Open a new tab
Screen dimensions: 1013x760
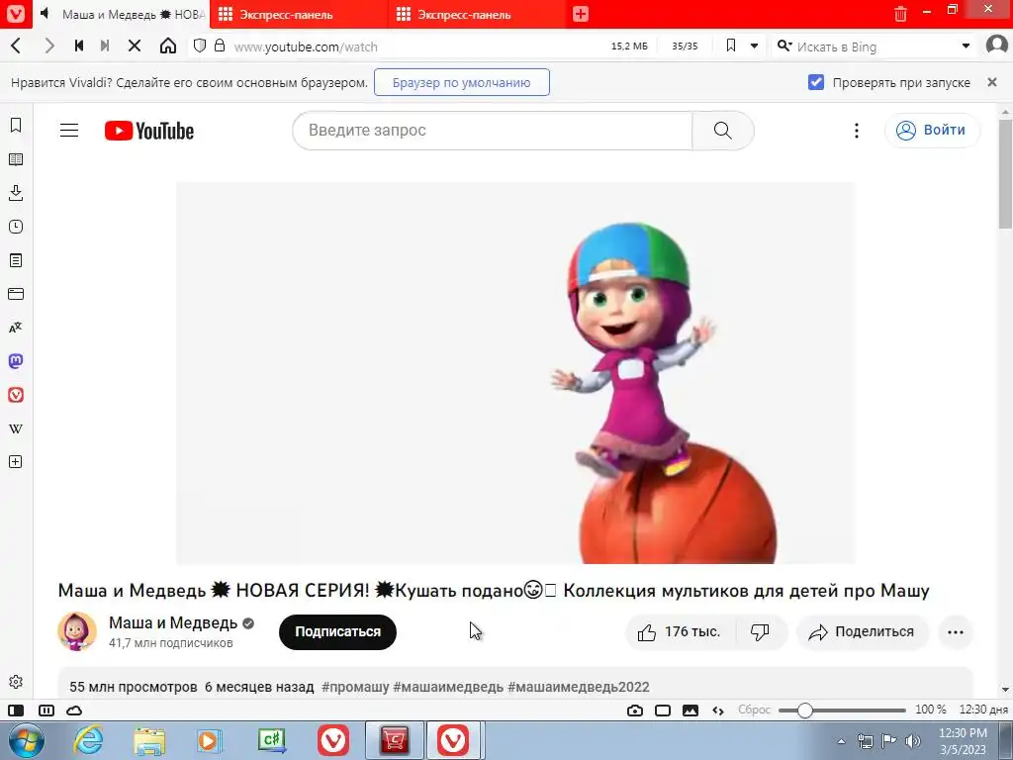580,14
